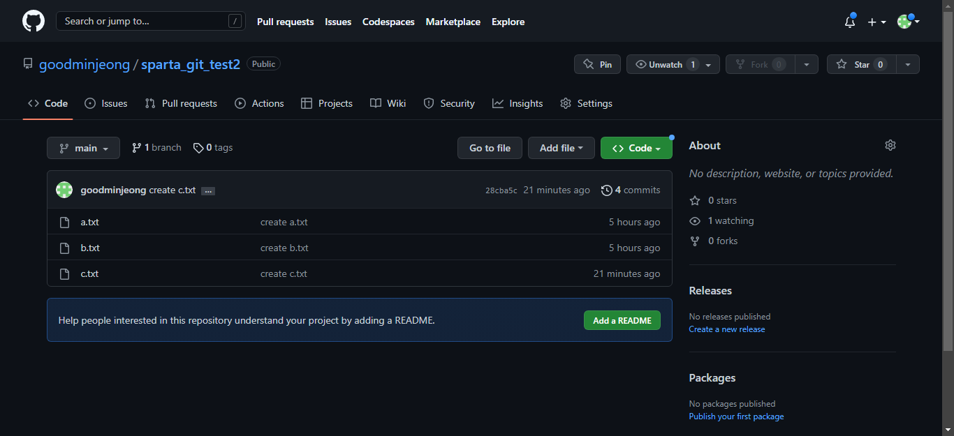Open the Projects tab
The image size is (954, 436).
(x=326, y=103)
